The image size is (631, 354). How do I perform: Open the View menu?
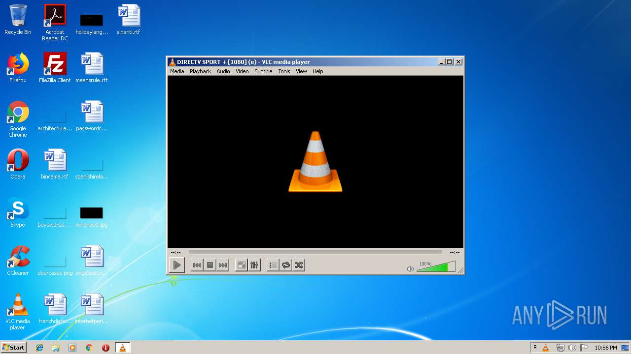coord(301,71)
